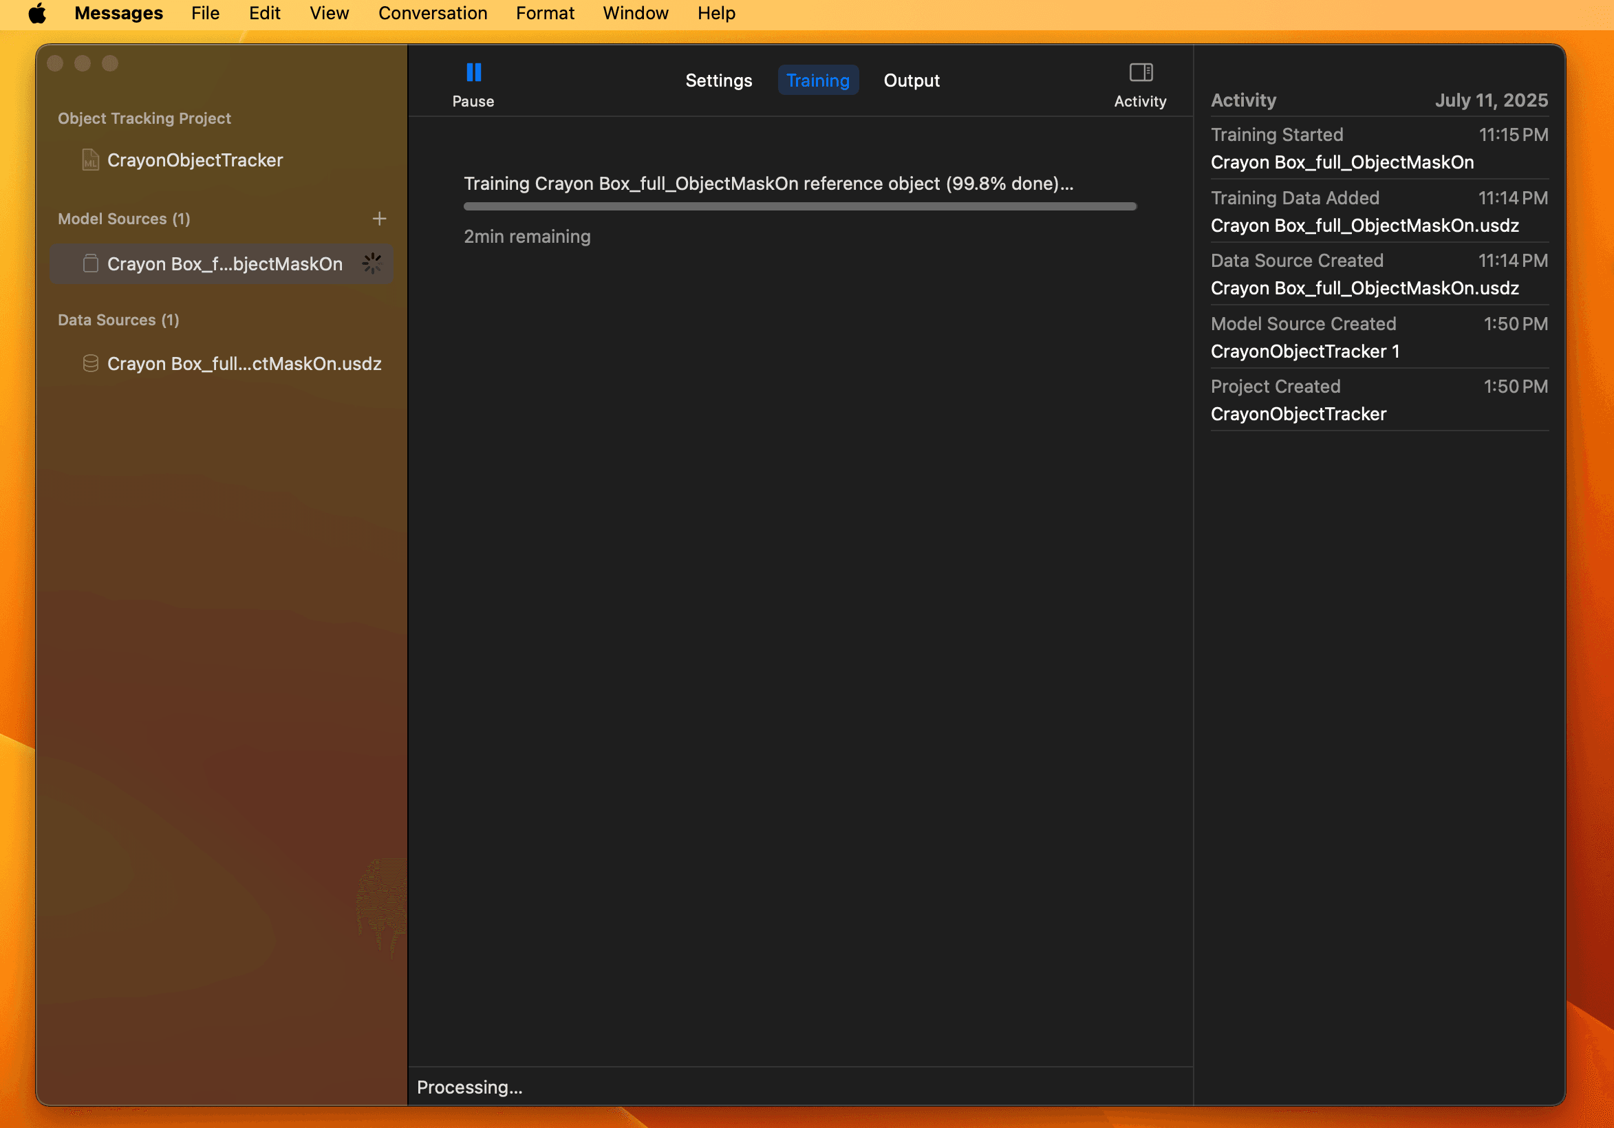This screenshot has height=1128, width=1614.
Task: Click the CrayonObjectTracker ML file icon
Action: [x=90, y=160]
